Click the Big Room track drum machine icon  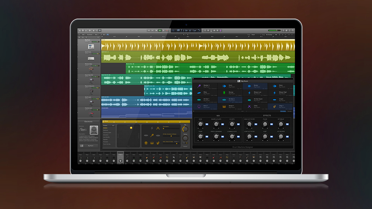(x=91, y=47)
